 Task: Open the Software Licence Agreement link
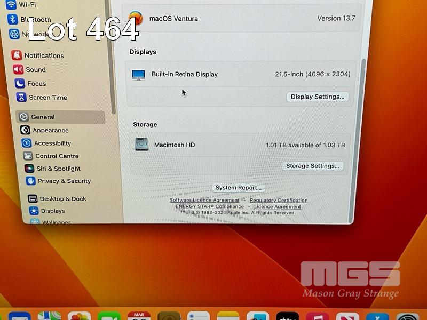pos(204,201)
